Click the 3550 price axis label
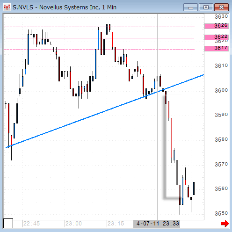The image size is (232, 232). [221, 213]
